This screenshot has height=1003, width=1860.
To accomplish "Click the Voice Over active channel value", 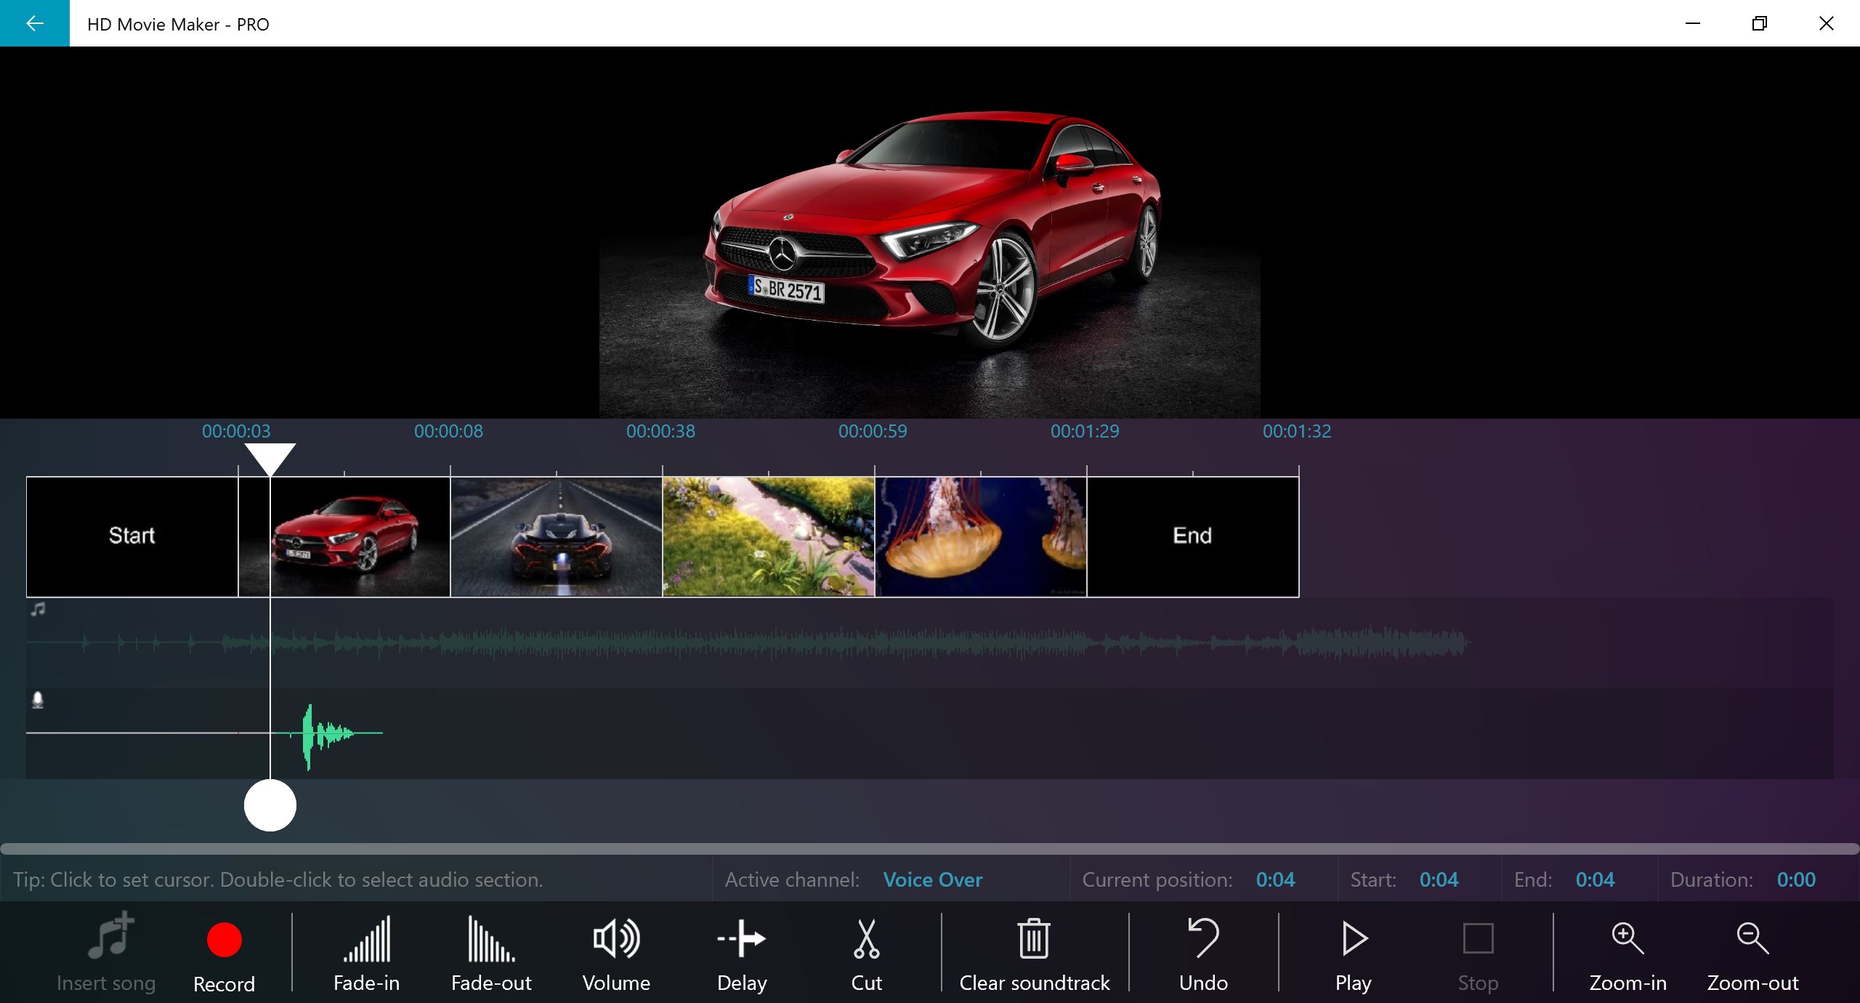I will coord(933,879).
